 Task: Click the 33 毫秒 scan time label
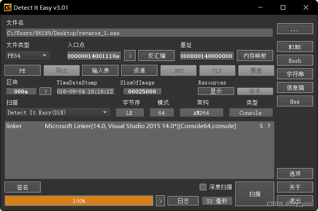[217, 201]
